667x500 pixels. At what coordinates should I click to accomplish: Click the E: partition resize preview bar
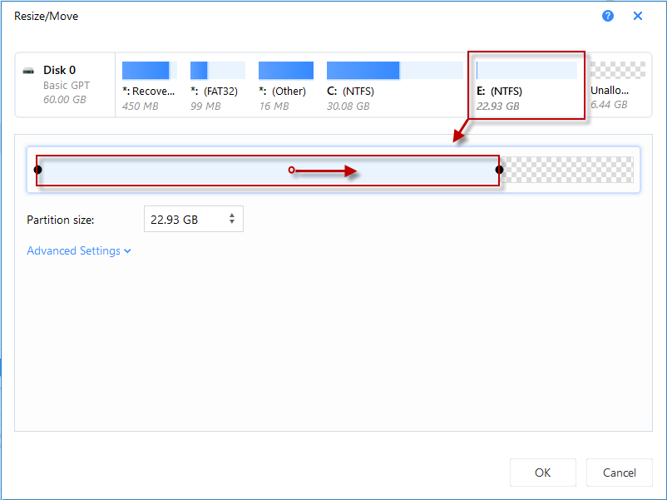(266, 170)
